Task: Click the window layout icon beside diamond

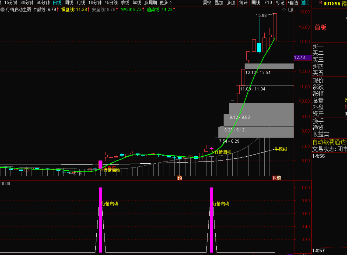Action: tap(290, 10)
